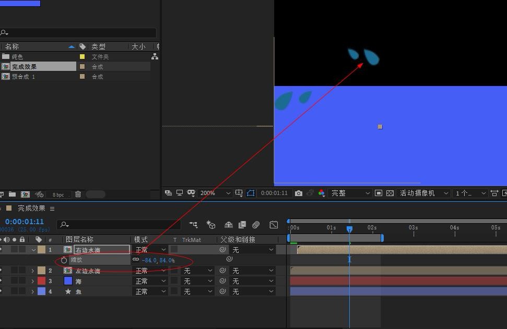Toggle solo switch for 左边水滴 layer
The height and width of the screenshot is (329, 507).
coord(14,271)
